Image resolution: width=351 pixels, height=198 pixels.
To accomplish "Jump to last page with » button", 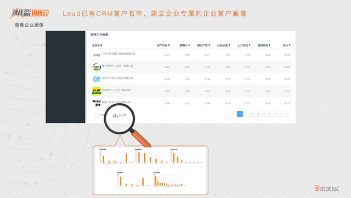I will [287, 114].
